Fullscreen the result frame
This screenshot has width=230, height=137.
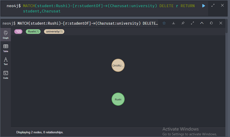pyautogui.click(x=192, y=23)
